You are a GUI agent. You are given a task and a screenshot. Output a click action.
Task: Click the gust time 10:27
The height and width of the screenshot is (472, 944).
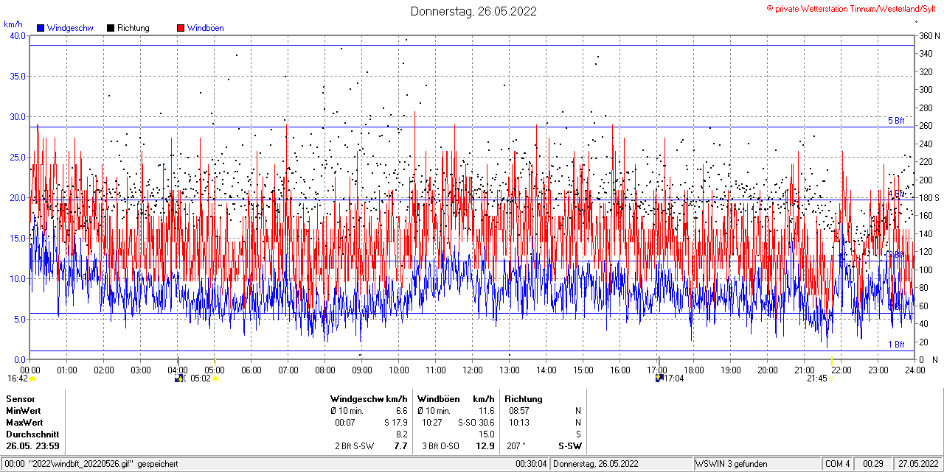coord(432,422)
